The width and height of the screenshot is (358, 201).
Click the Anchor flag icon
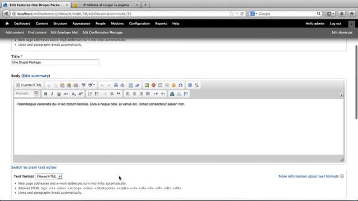186,94
